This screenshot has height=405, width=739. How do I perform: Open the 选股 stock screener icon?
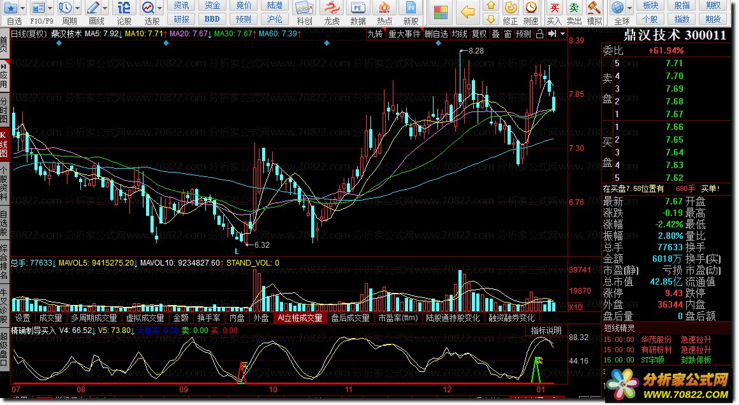(148, 8)
